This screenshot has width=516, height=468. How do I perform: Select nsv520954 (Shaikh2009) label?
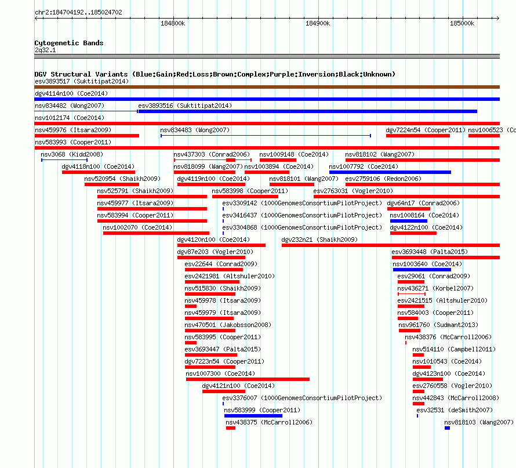click(x=122, y=179)
